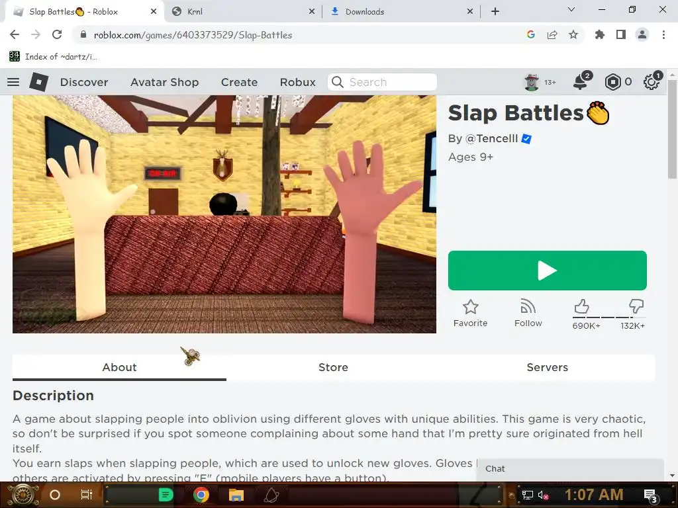Screen dimensions: 678x508
Task: Open the network tray icon
Action: tap(528, 495)
